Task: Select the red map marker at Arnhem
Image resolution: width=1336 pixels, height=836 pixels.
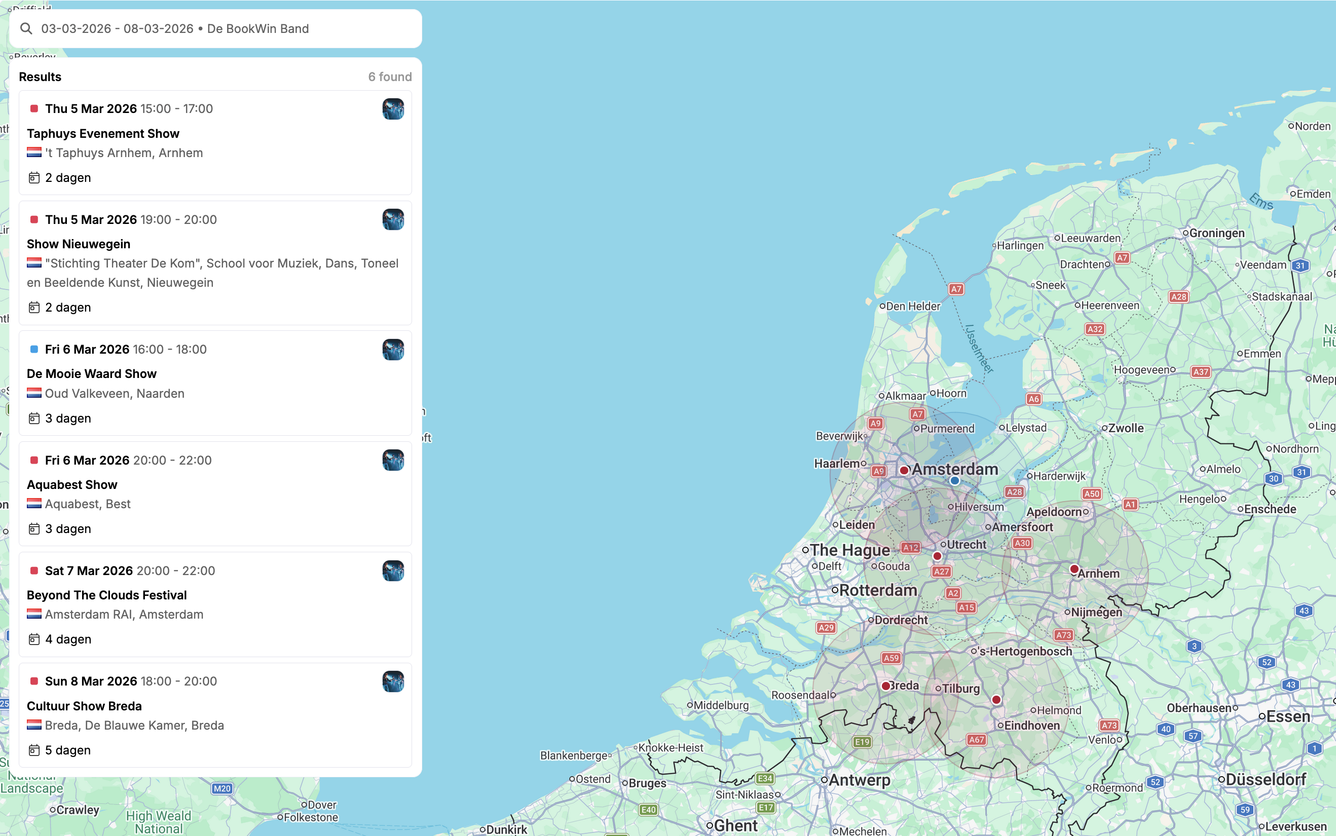Action: (1074, 568)
